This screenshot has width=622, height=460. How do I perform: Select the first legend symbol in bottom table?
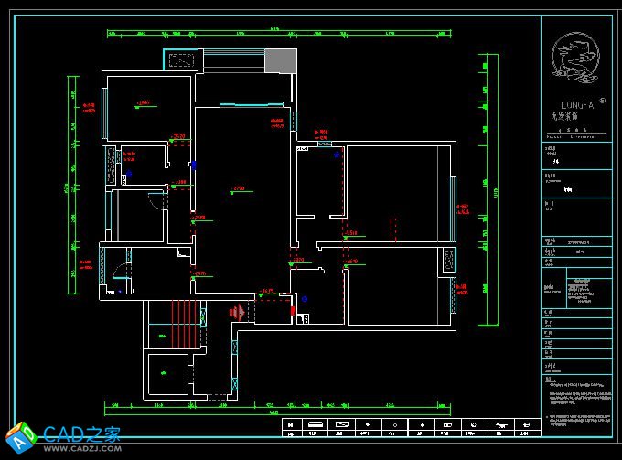point(290,424)
